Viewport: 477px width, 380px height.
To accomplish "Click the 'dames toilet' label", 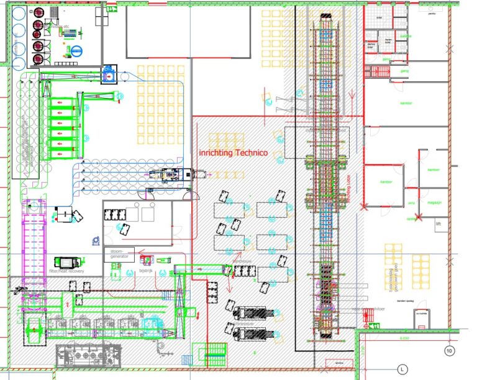I will point(370,45).
